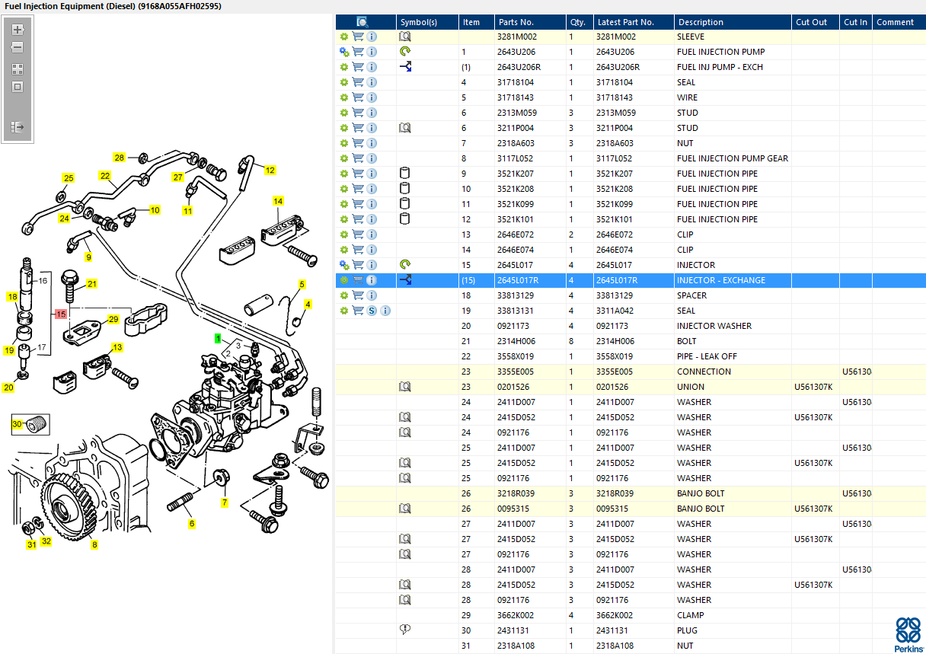Image resolution: width=926 pixels, height=654 pixels.
Task: Expand the 2643U206 pump assembly double-gear icon
Action: tap(344, 52)
